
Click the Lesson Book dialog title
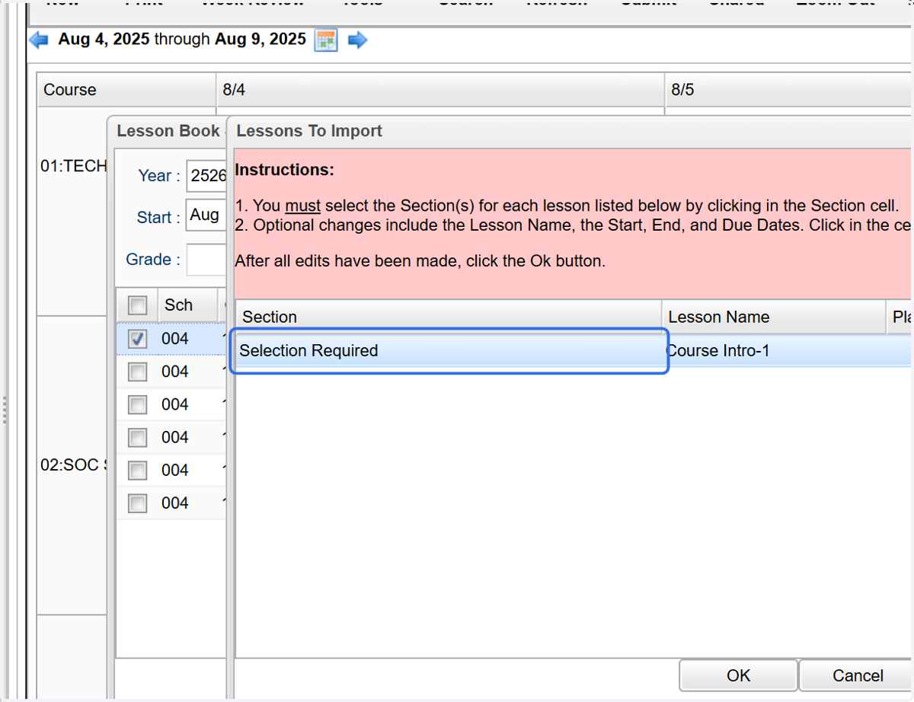168,131
